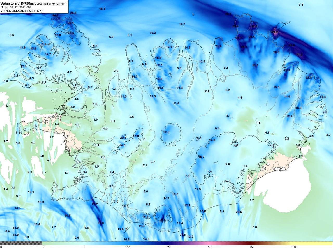Click the Uppsöfnuð úrkoma (mm) label
Screen dimensions: 333x249
50,4
